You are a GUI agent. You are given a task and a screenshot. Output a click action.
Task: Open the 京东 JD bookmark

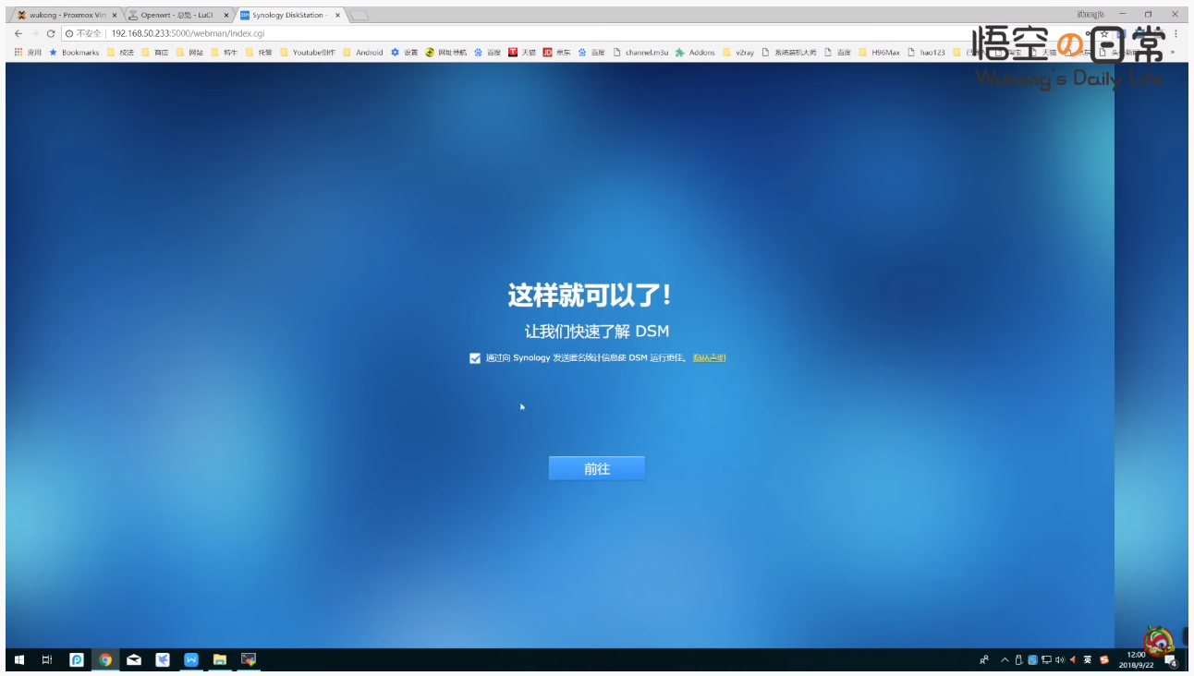557,53
